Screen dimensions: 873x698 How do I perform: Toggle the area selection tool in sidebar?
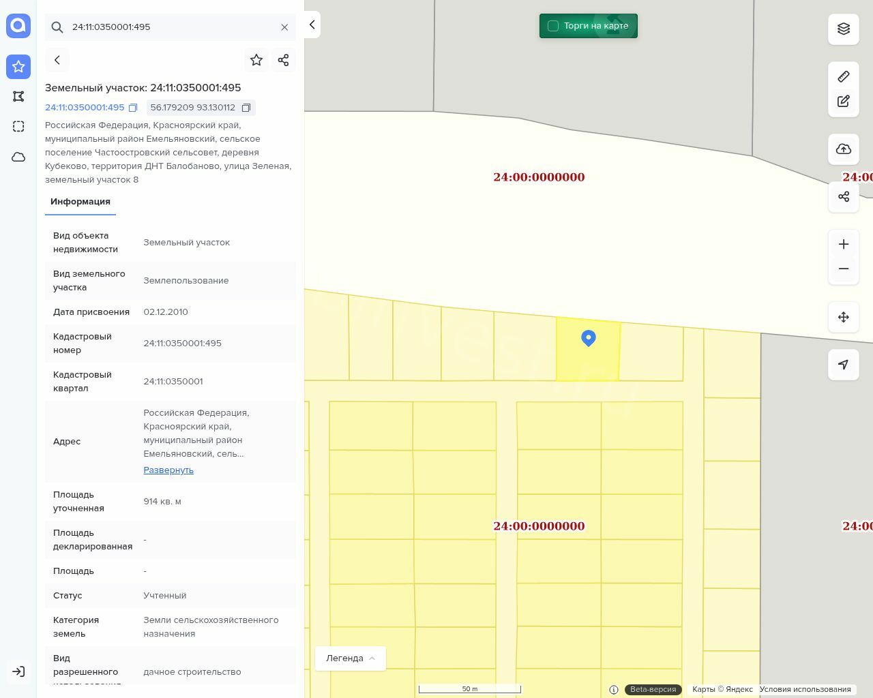point(18,127)
